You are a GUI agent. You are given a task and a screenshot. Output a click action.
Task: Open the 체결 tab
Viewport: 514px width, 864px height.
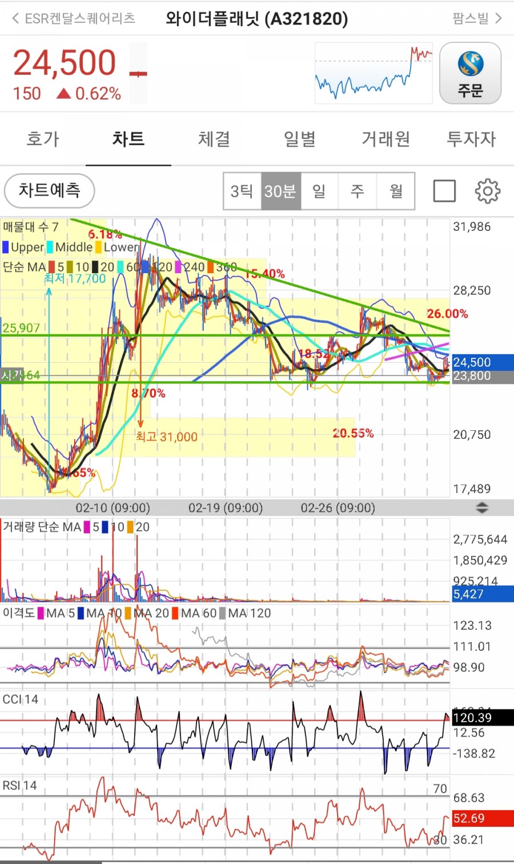(x=214, y=139)
